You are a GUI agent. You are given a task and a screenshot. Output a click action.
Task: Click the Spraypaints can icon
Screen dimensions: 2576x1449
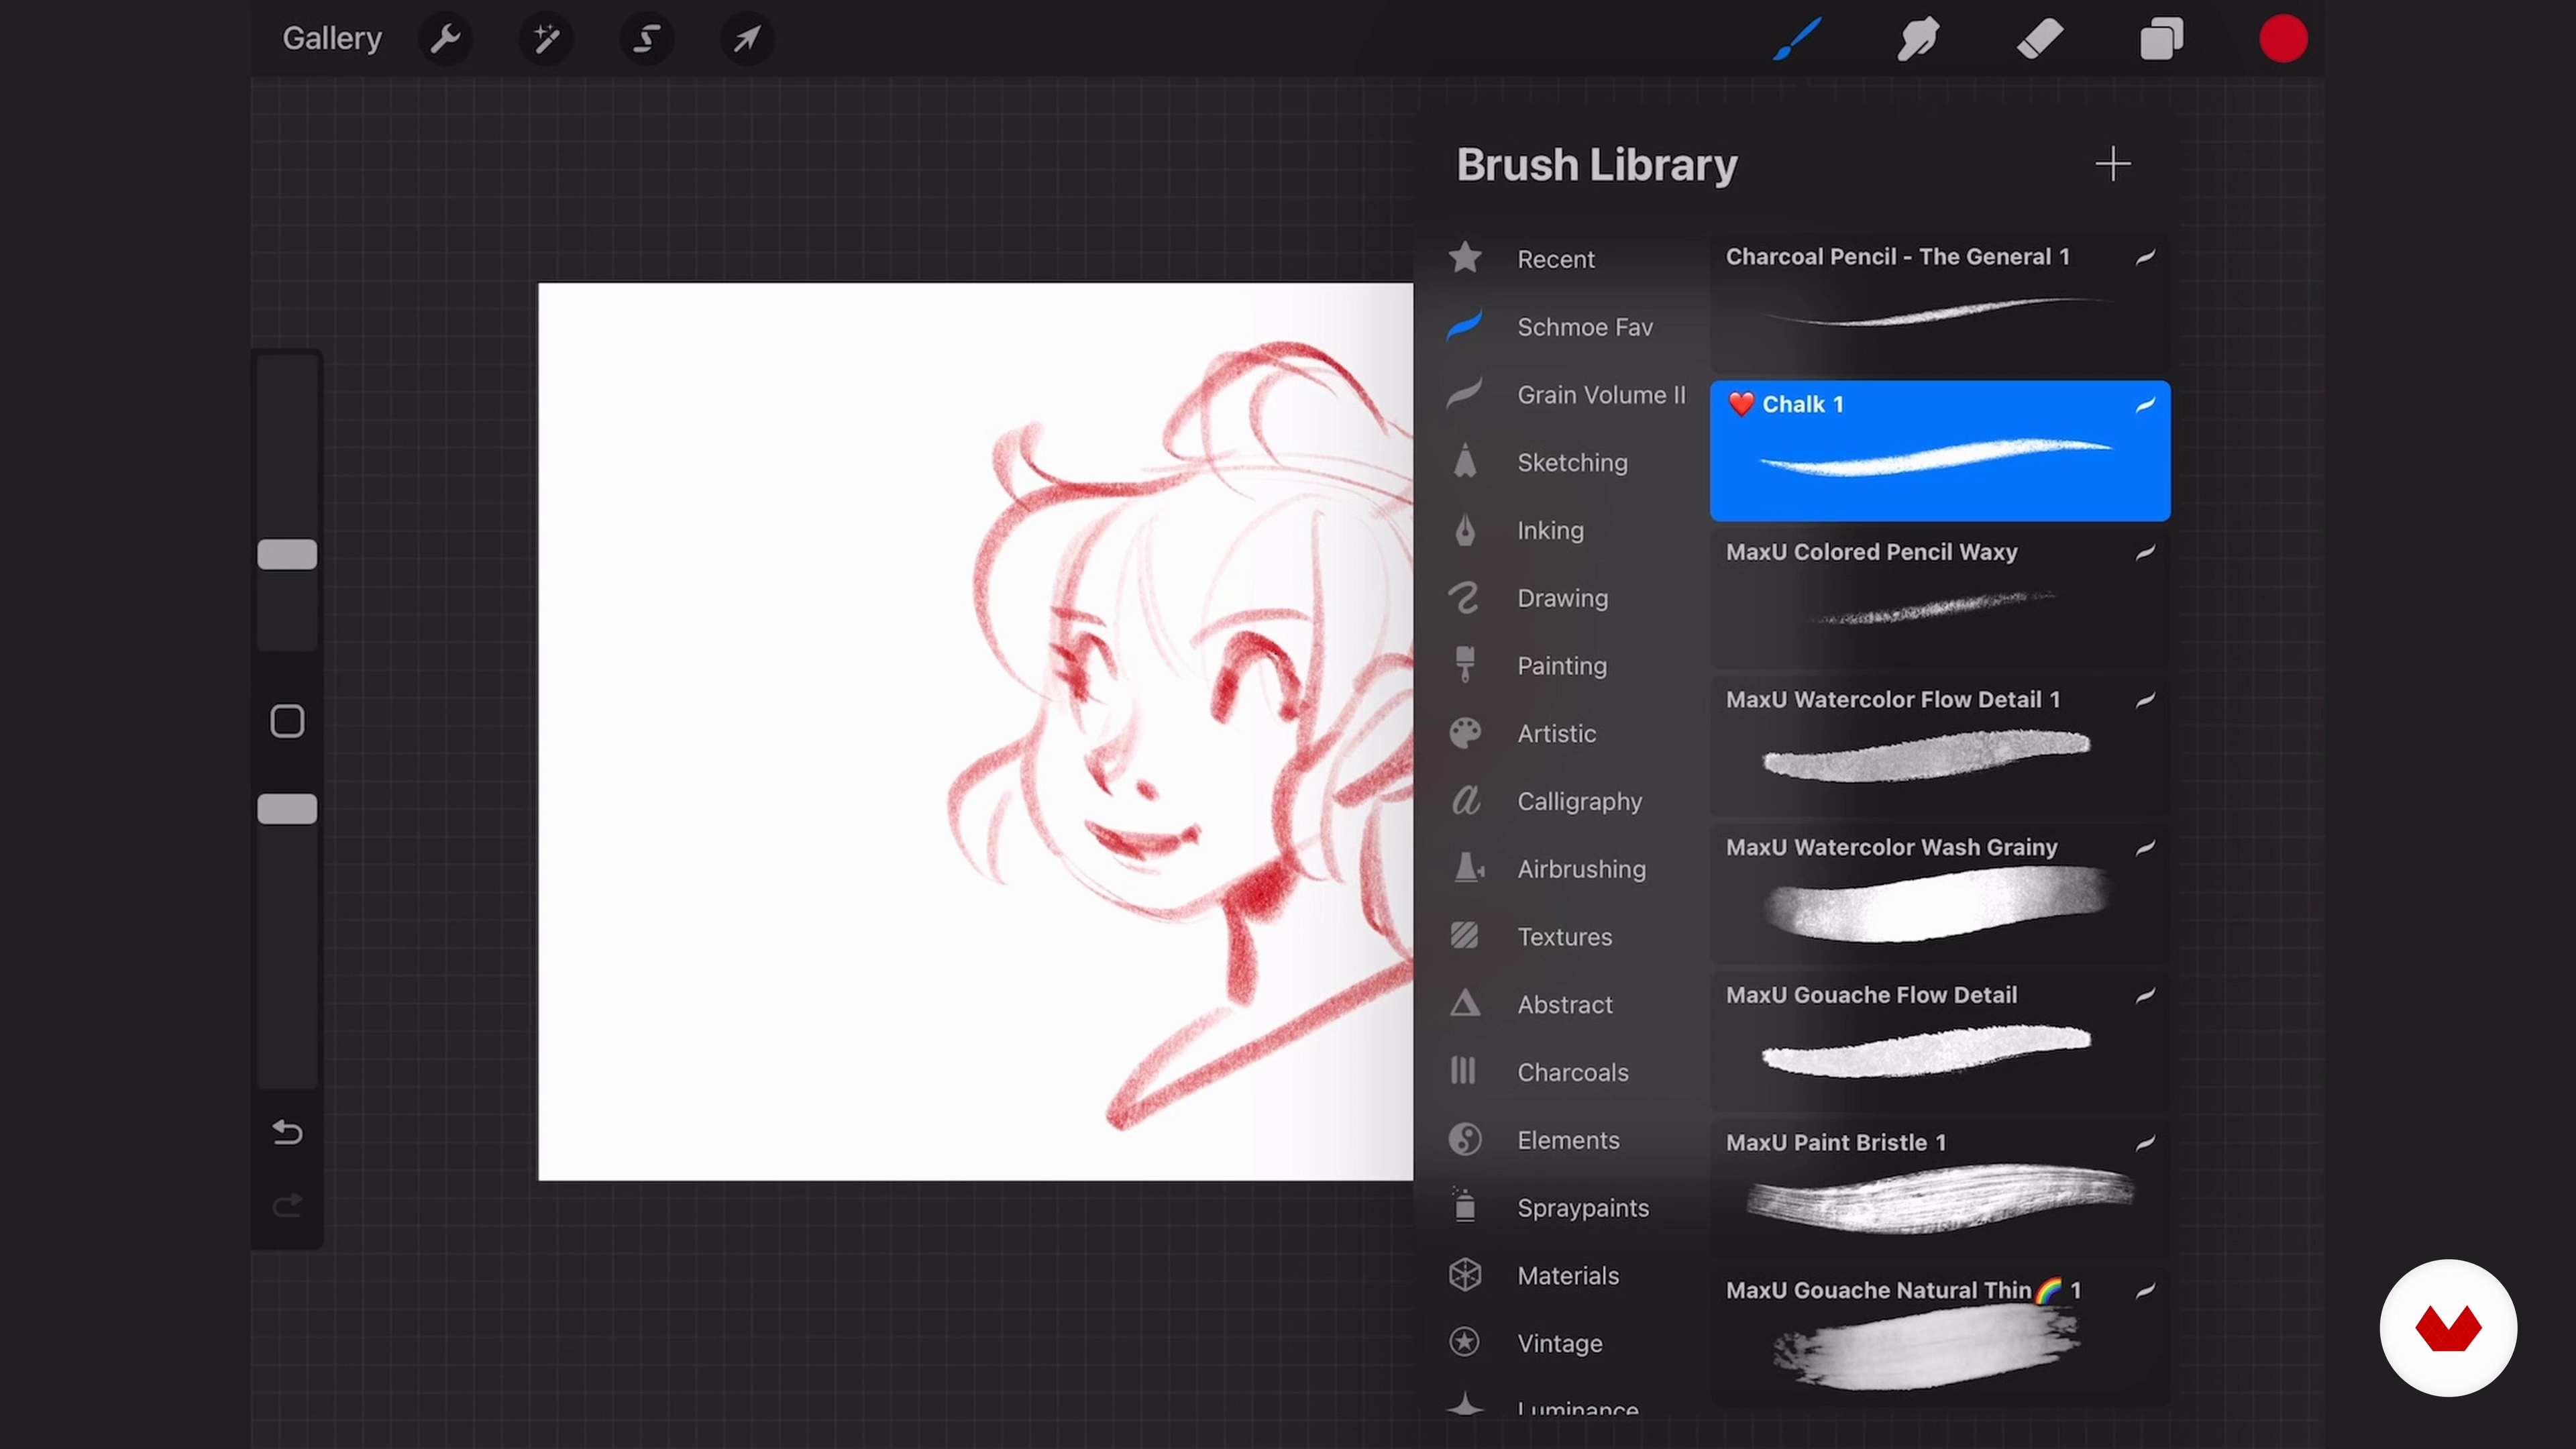coord(1465,1206)
